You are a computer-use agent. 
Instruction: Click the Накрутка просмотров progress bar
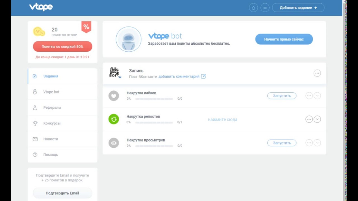[x=154, y=146]
